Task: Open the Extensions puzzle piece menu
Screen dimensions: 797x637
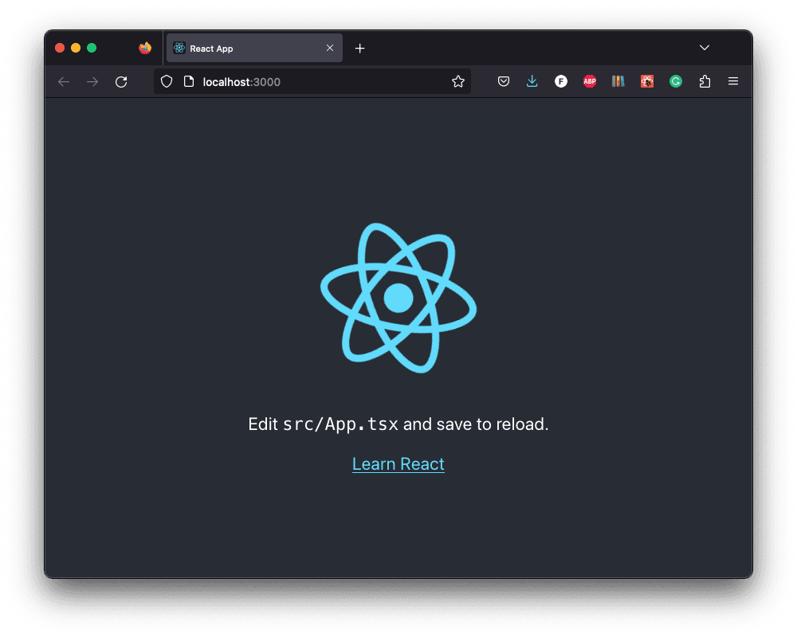Action: 705,81
